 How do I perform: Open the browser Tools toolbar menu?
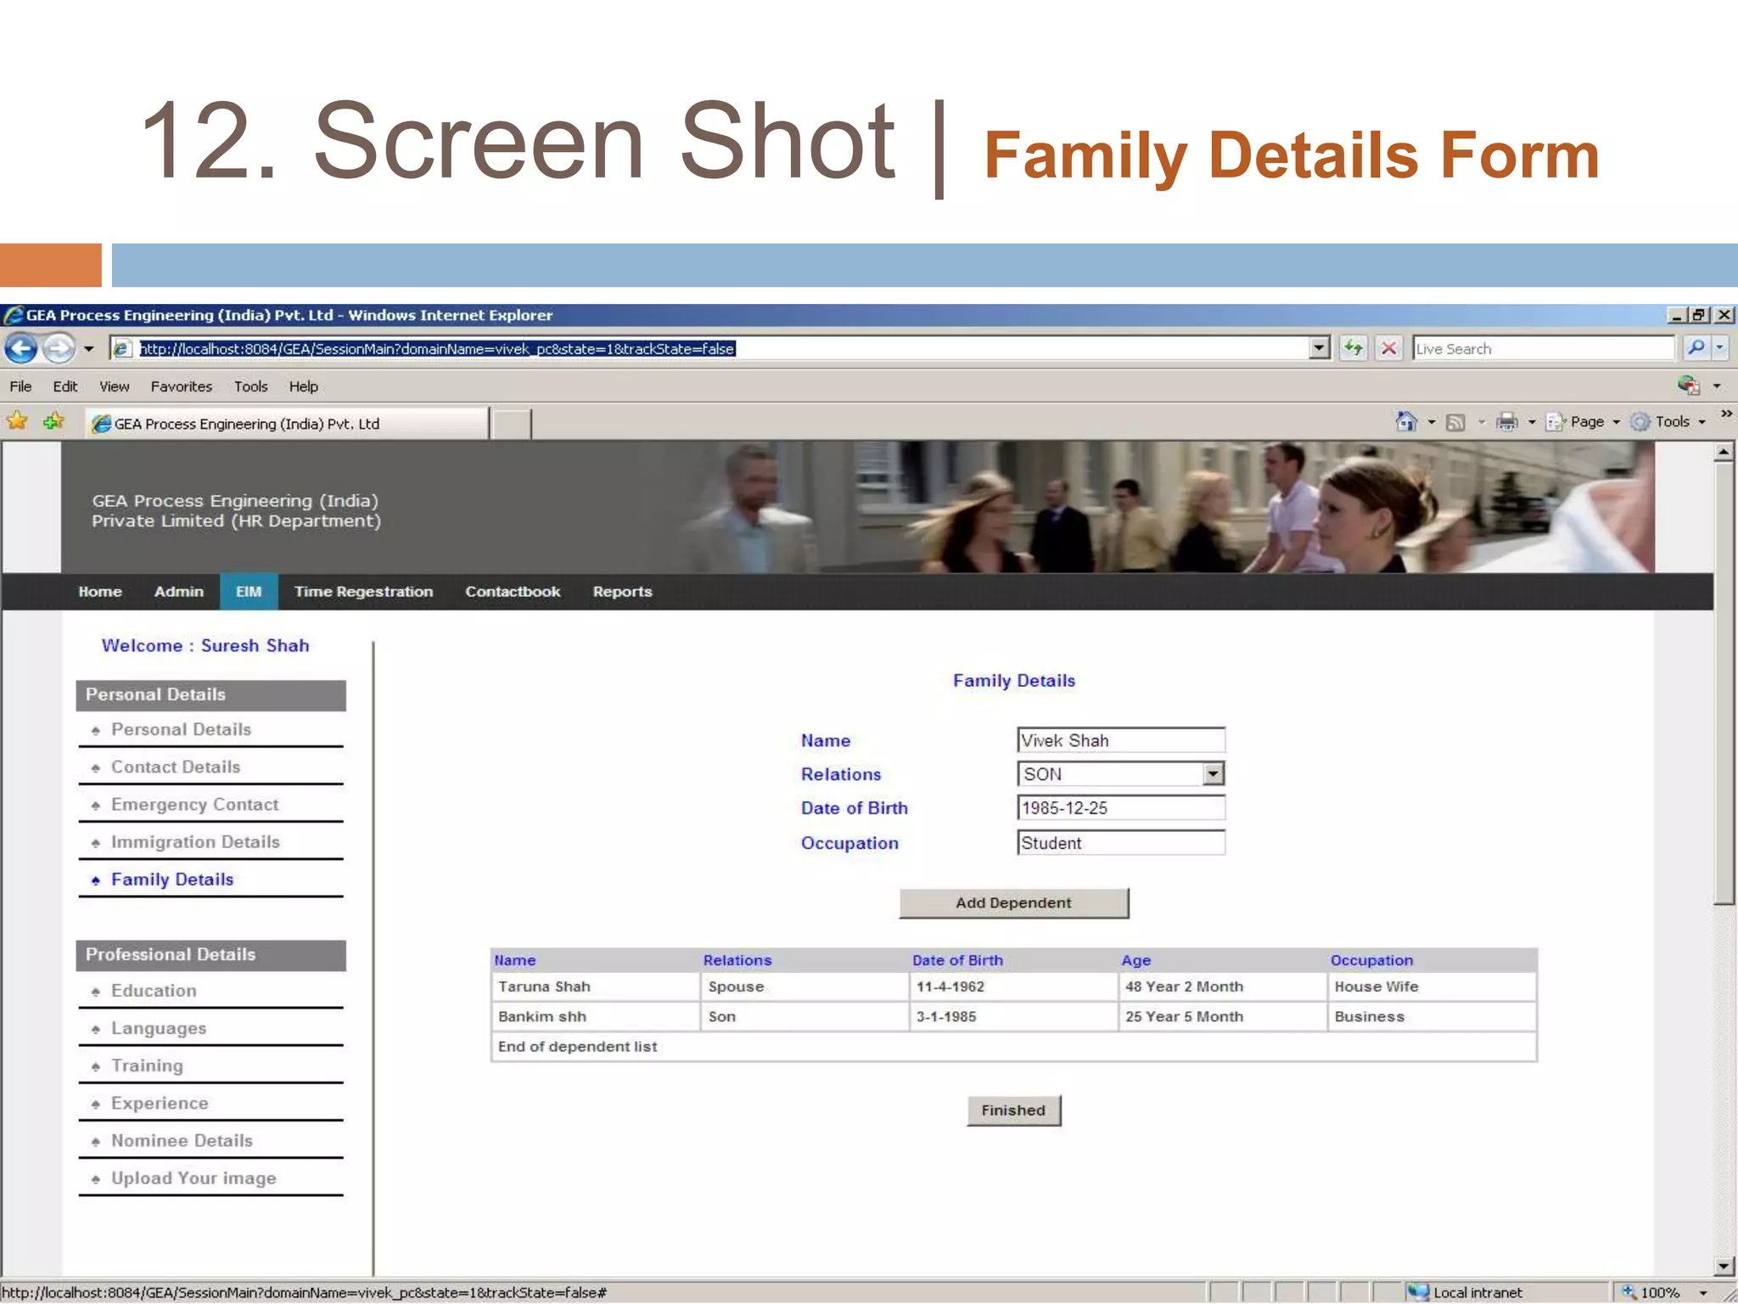click(1671, 422)
